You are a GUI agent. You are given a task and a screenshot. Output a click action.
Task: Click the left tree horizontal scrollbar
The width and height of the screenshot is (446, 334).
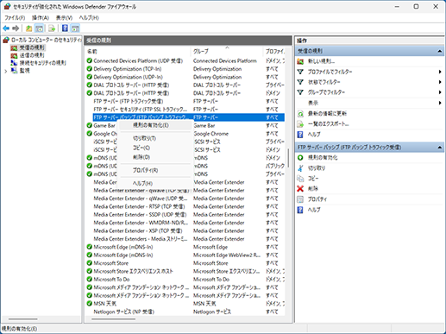[23, 318]
